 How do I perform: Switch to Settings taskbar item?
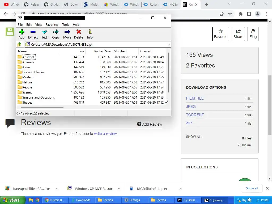pos(135,200)
